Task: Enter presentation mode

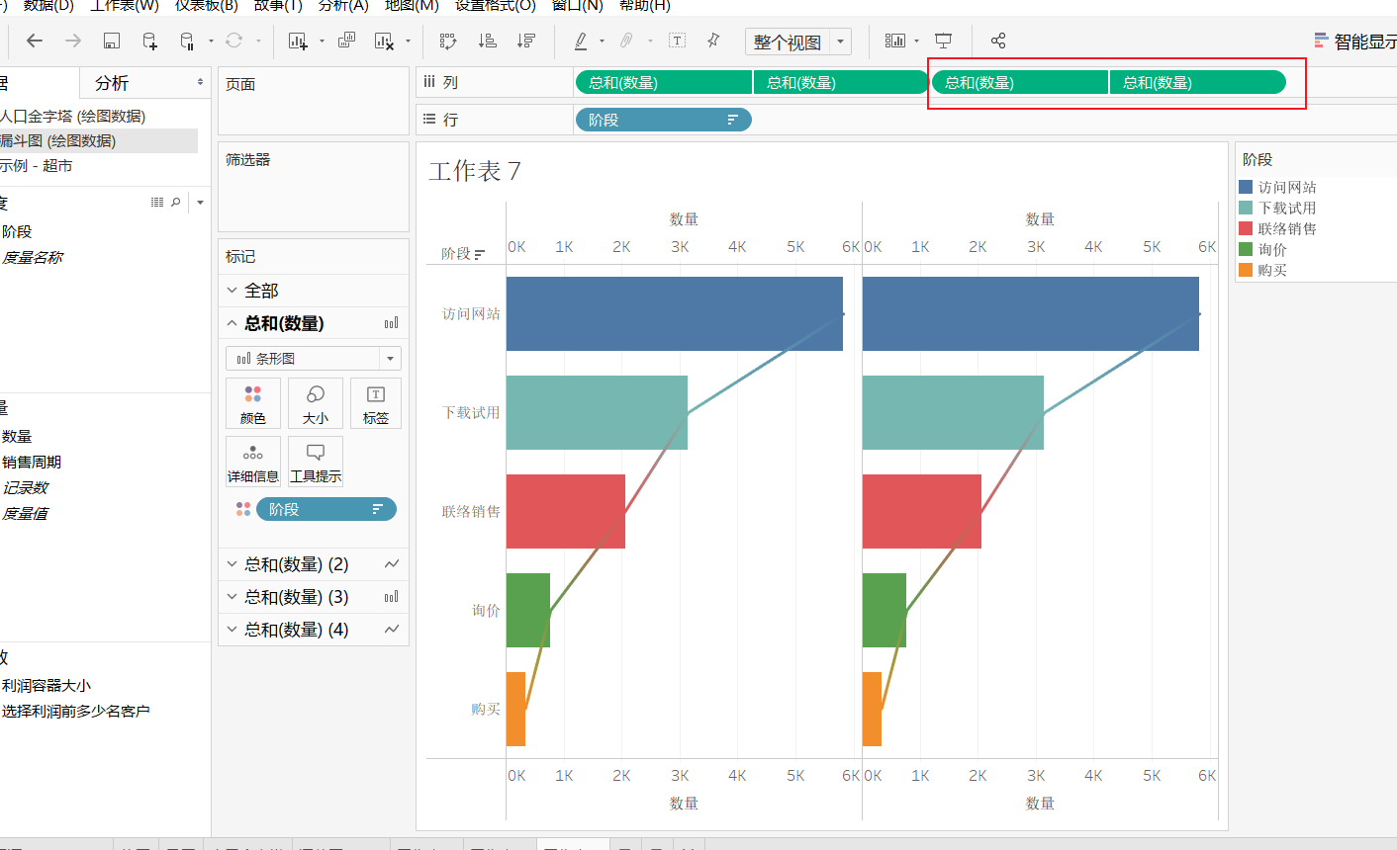Action: [x=944, y=41]
